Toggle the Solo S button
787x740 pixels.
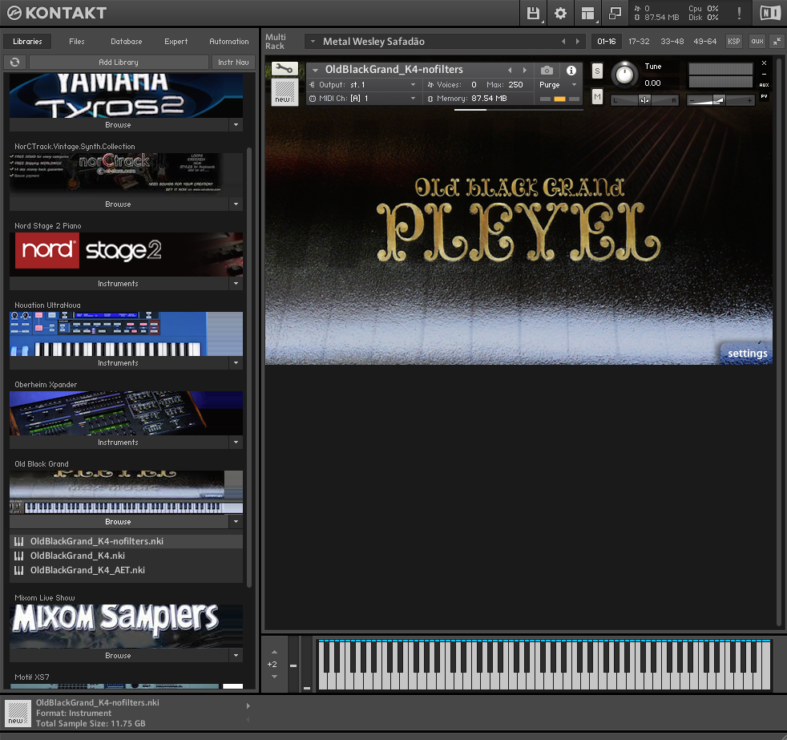coord(597,71)
